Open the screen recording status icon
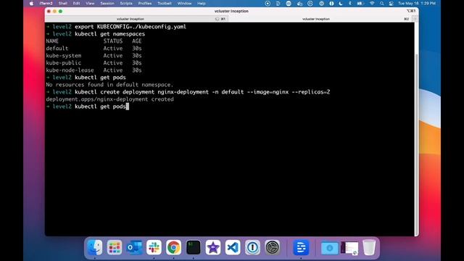 point(268,4)
